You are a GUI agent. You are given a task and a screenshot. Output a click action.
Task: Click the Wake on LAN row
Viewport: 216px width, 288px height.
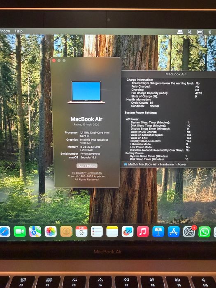coord(160,138)
